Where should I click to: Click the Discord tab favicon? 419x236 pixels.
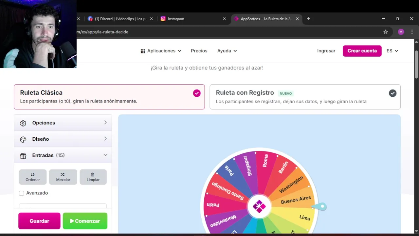[x=90, y=19]
